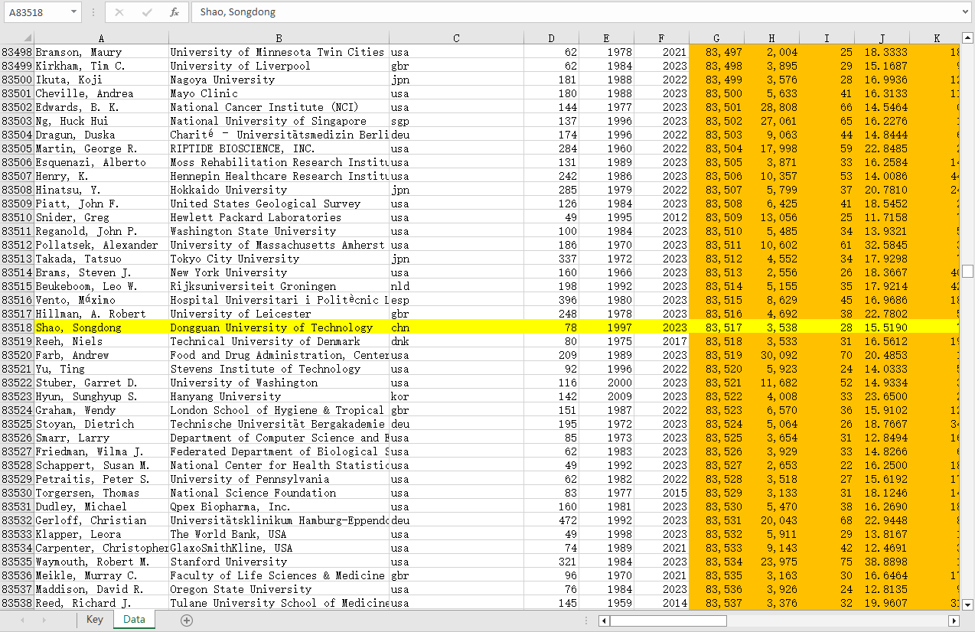Select row 83518 via its row header
Viewport: 975px width, 632px height.
[17, 327]
